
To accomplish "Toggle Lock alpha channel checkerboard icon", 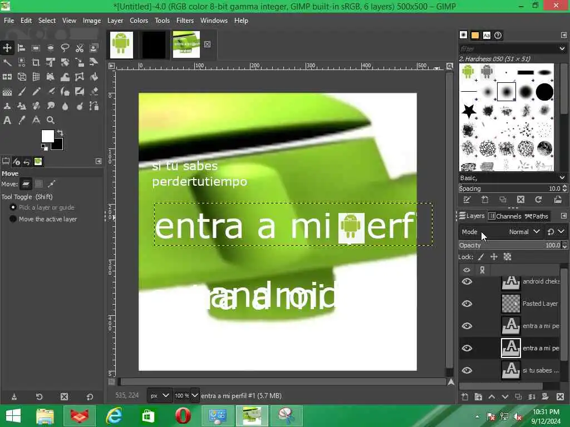I will coord(507,257).
